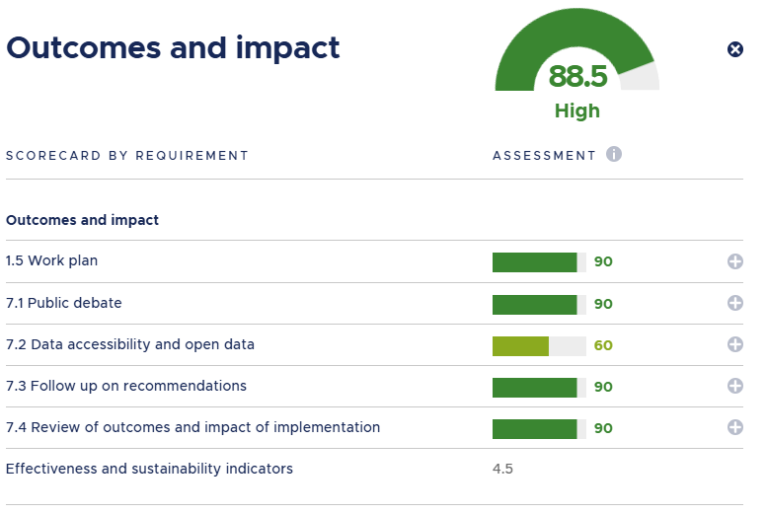Image resolution: width=766 pixels, height=514 pixels.
Task: Open 7.2 Data accessibility and open data
Action: pos(130,344)
